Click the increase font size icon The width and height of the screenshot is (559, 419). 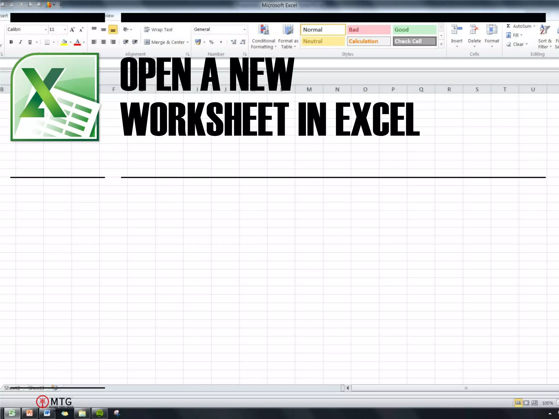point(72,29)
